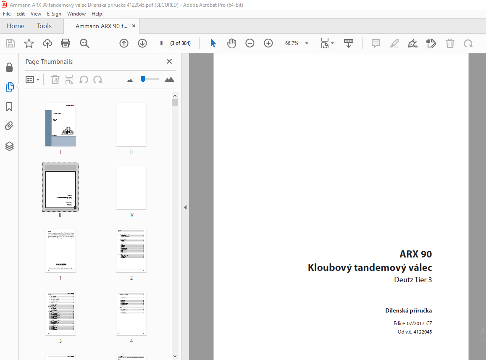The width and height of the screenshot is (486, 360).
Task: Open the Stamp tool
Action: [431, 43]
